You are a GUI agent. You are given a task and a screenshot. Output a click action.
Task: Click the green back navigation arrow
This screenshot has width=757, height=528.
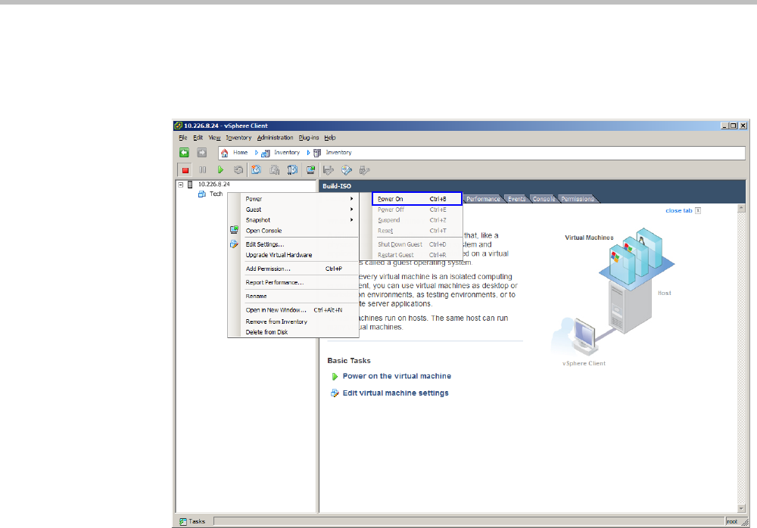[184, 152]
